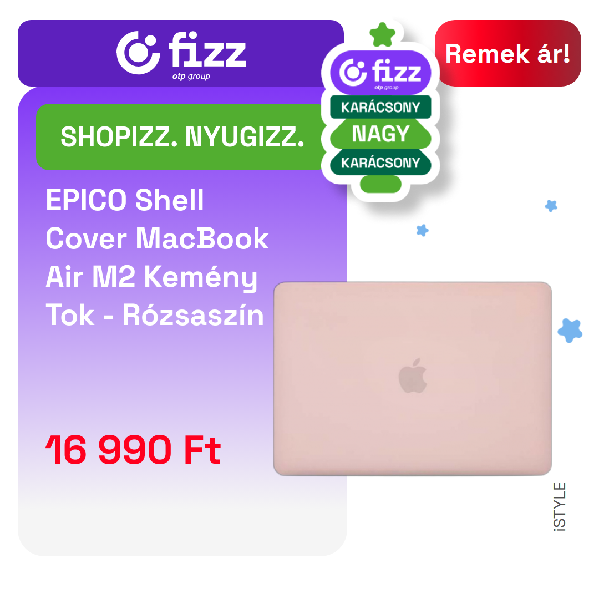Click the green tree trunk base

coord(380,184)
